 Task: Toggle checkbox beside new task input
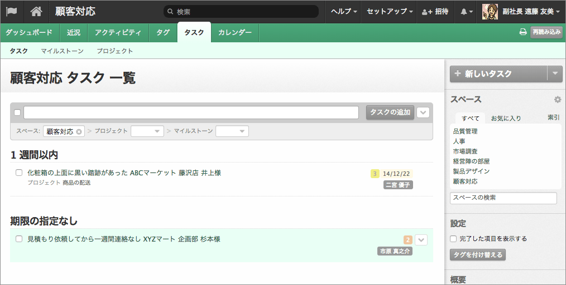coord(17,112)
